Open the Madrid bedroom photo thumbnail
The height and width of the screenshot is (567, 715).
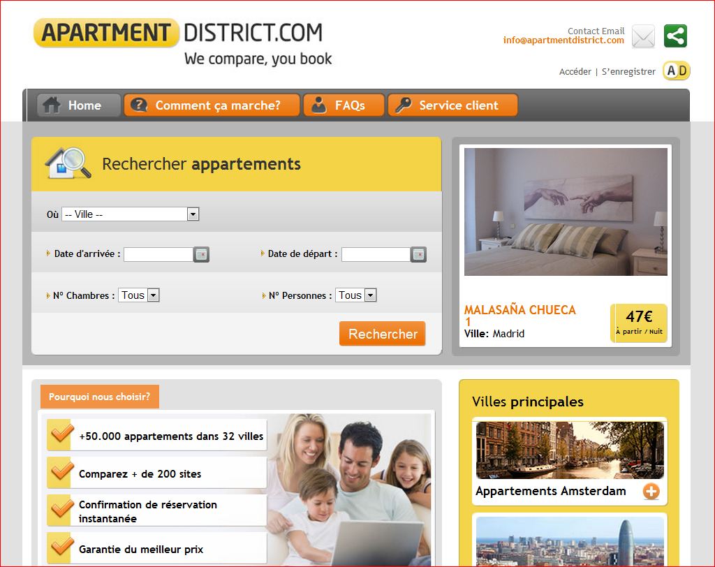[x=566, y=212]
